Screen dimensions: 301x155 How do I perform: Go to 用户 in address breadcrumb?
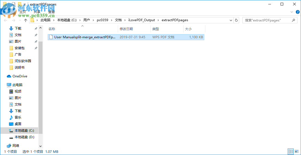pyautogui.click(x=86, y=20)
